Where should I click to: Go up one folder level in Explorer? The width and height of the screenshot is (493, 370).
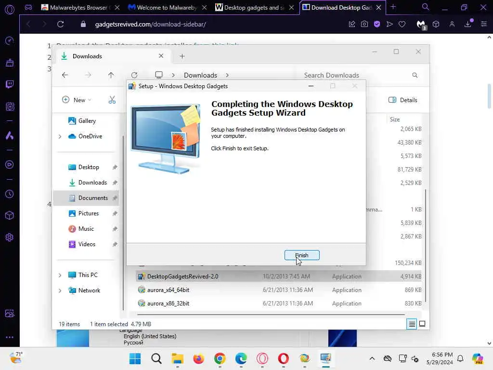[x=111, y=75]
